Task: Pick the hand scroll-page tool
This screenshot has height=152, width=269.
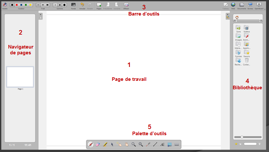Action: pos(126,145)
